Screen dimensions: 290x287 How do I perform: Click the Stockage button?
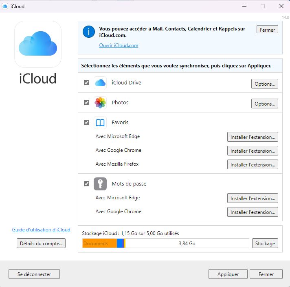click(265, 243)
